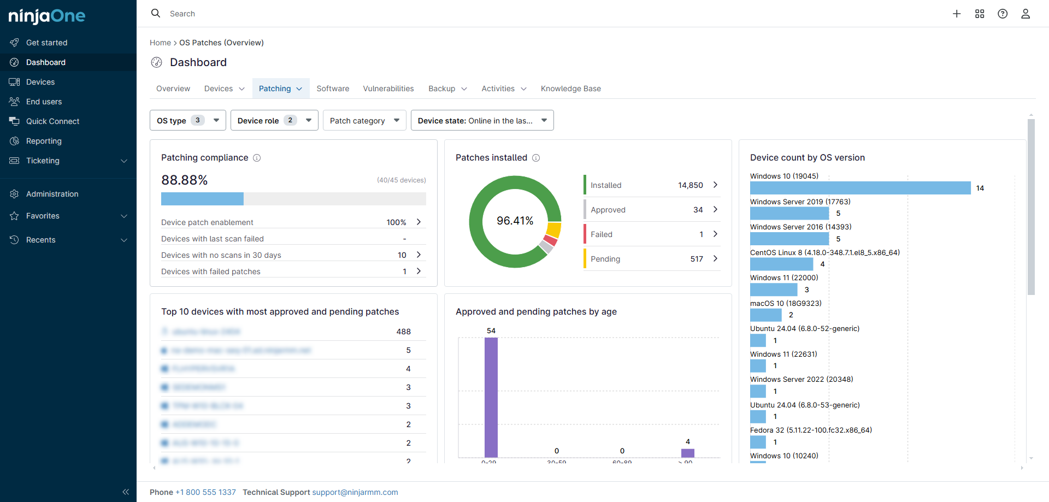Click the help question mark icon
1049x502 pixels.
pyautogui.click(x=1003, y=14)
